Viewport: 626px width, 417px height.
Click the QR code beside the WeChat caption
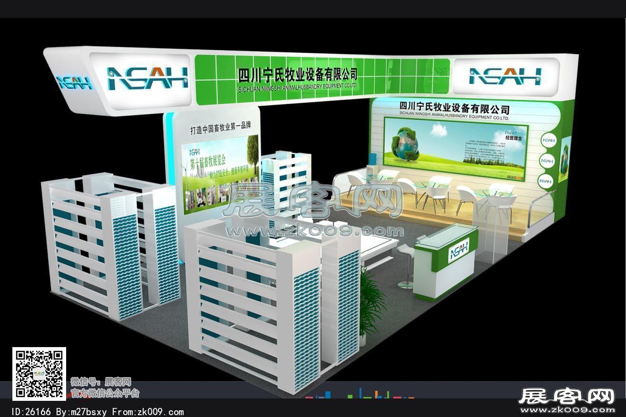tap(39, 374)
